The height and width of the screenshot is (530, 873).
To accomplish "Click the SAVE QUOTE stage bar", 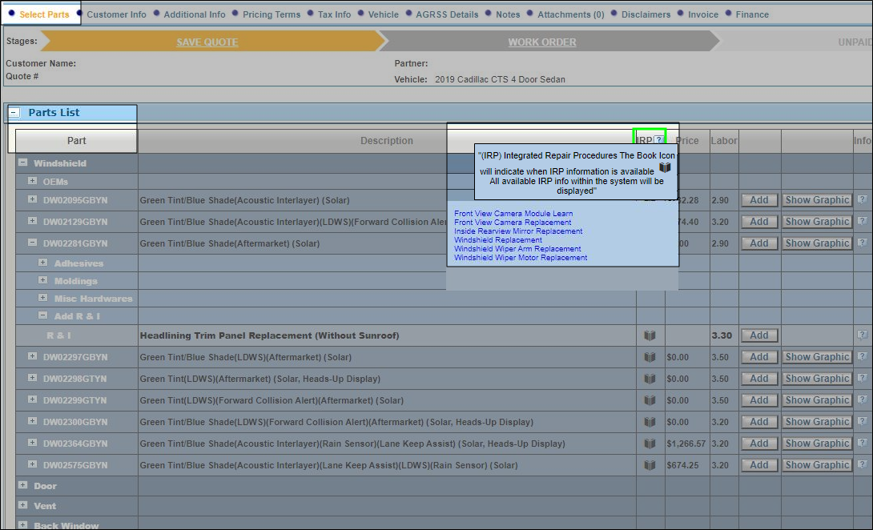I will point(208,42).
